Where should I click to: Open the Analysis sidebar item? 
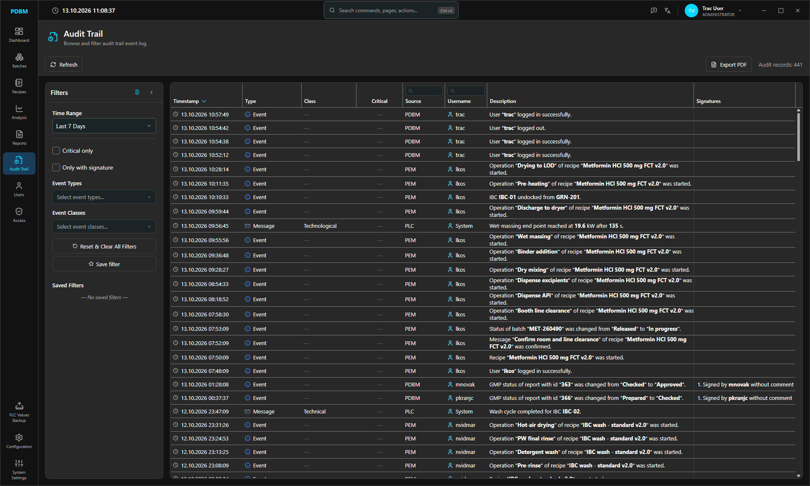[x=19, y=112]
